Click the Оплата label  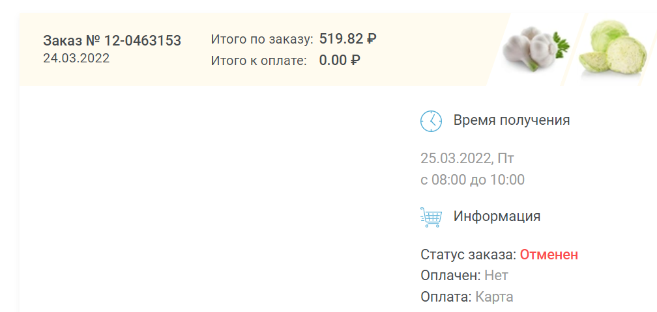(446, 297)
